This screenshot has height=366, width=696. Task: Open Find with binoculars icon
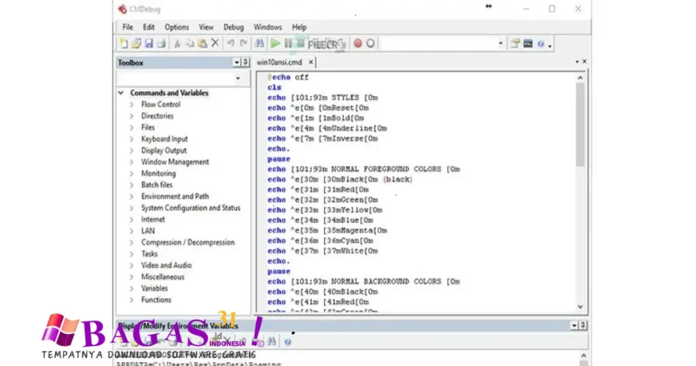(260, 44)
